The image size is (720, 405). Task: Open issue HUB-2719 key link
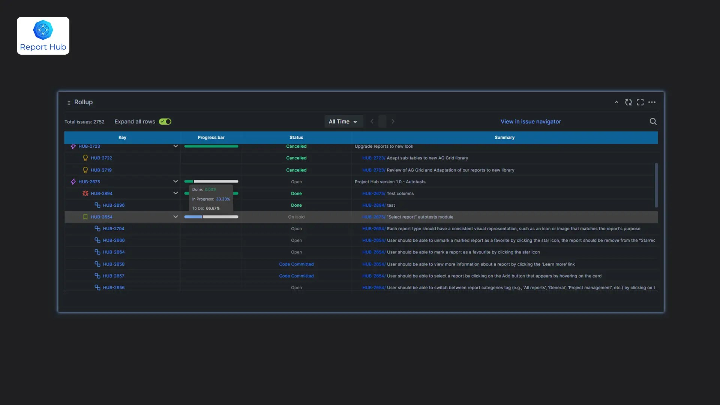[x=101, y=170]
